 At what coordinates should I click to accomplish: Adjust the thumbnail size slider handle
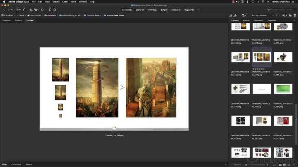point(246,165)
